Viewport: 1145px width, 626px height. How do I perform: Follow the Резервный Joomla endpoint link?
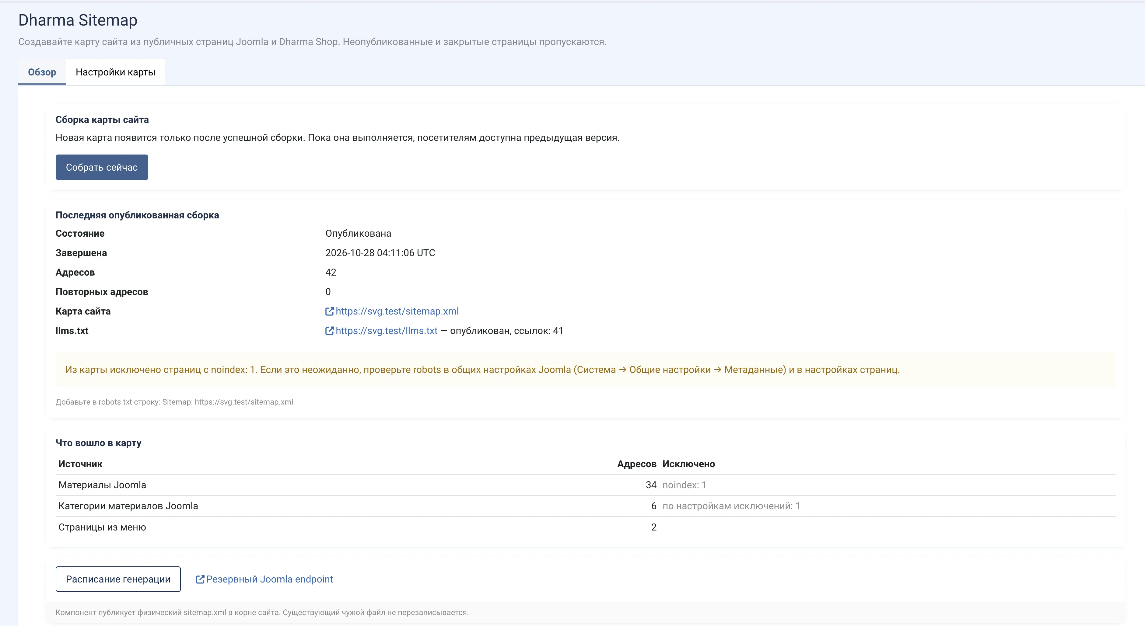click(269, 579)
